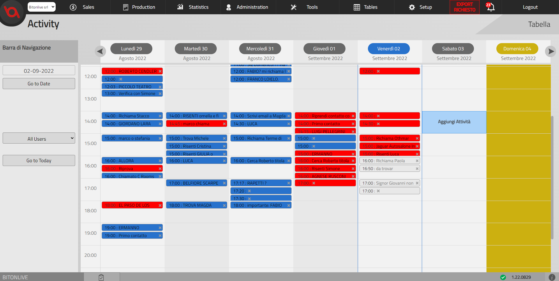The width and height of the screenshot is (559, 281).
Task: Go to previous week arrow
Action: coord(100,52)
